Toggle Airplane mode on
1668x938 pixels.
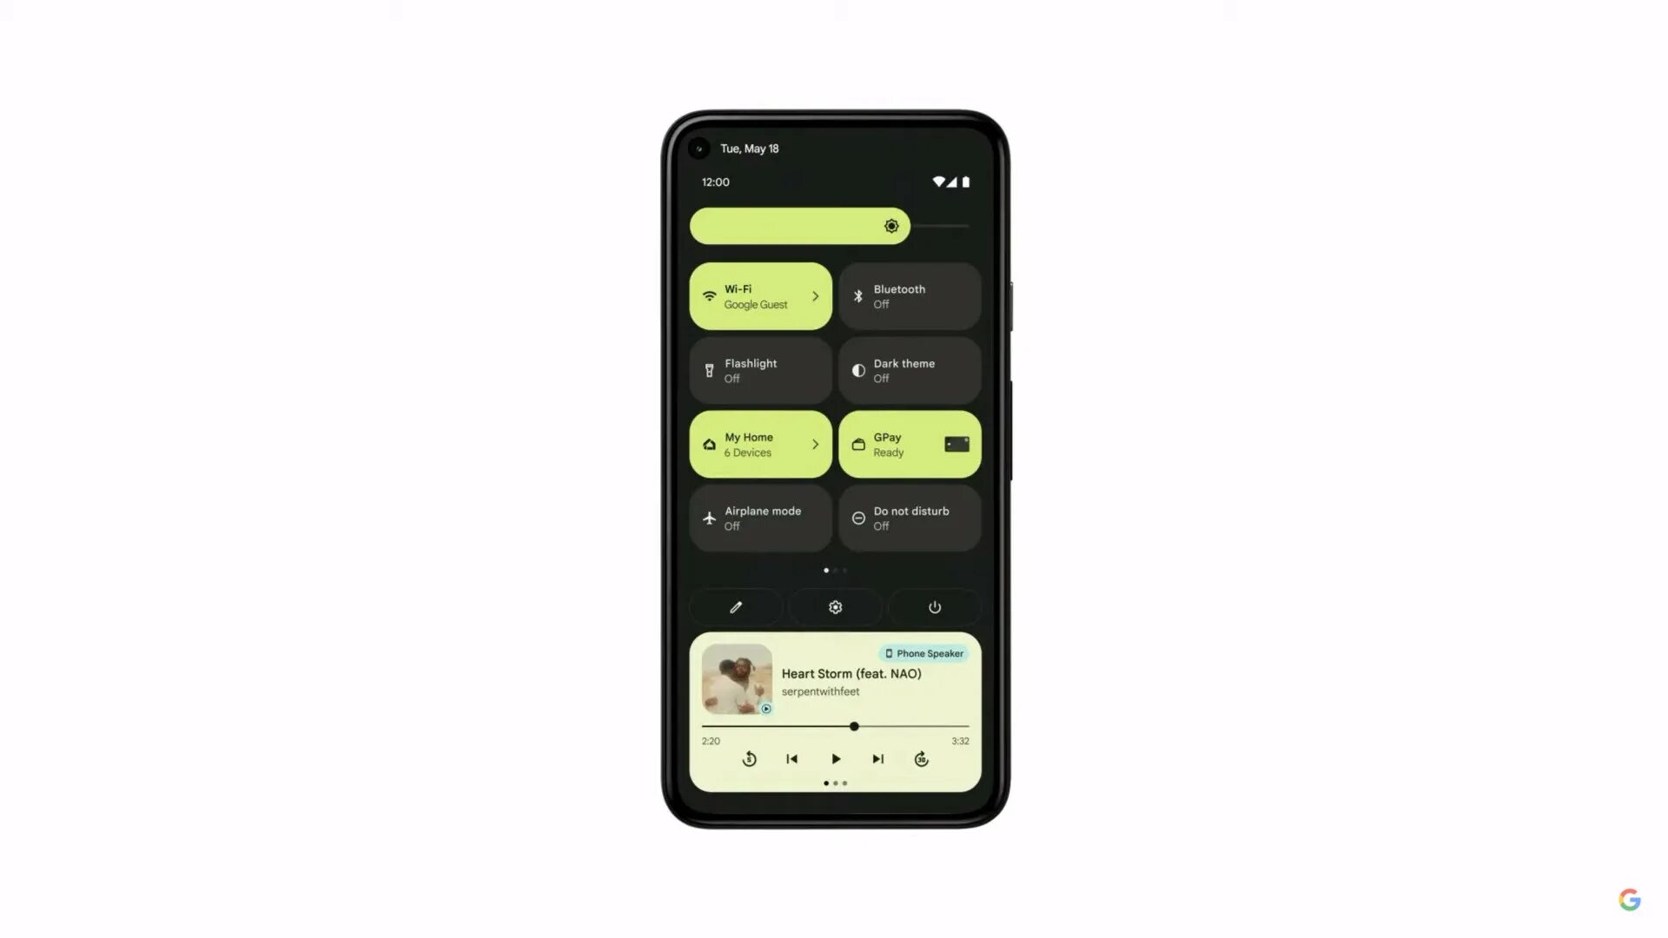point(759,518)
